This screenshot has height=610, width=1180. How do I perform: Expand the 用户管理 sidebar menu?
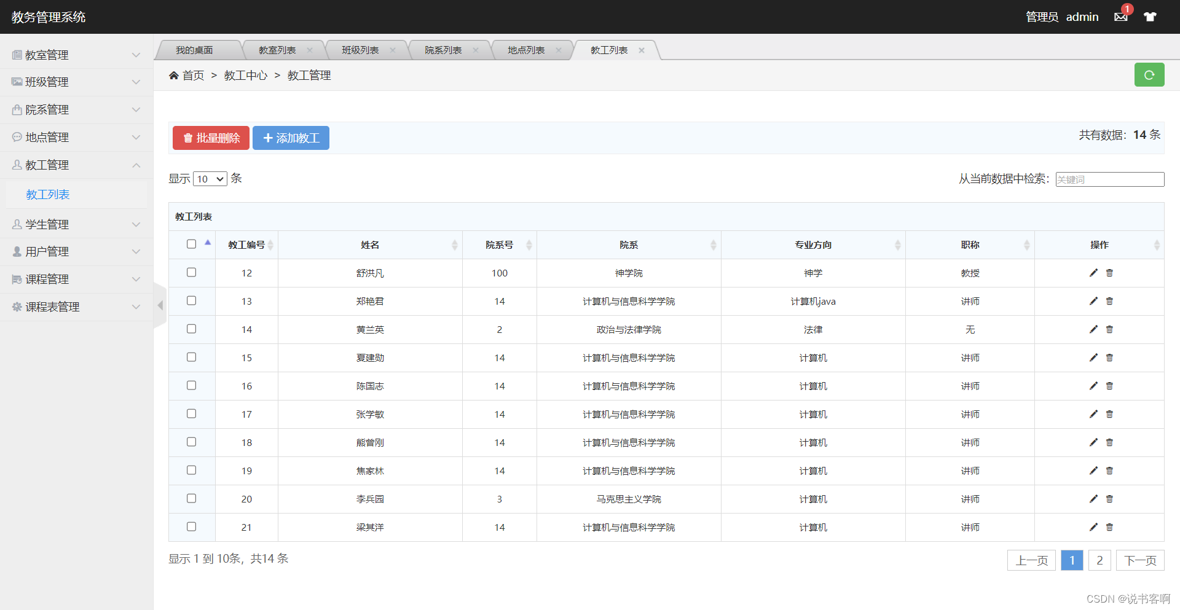tap(76, 251)
